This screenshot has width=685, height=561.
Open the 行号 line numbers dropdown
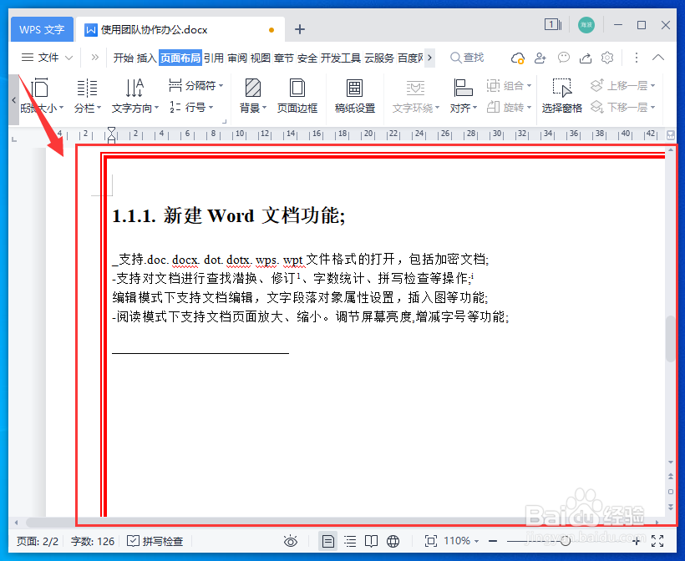(x=191, y=107)
